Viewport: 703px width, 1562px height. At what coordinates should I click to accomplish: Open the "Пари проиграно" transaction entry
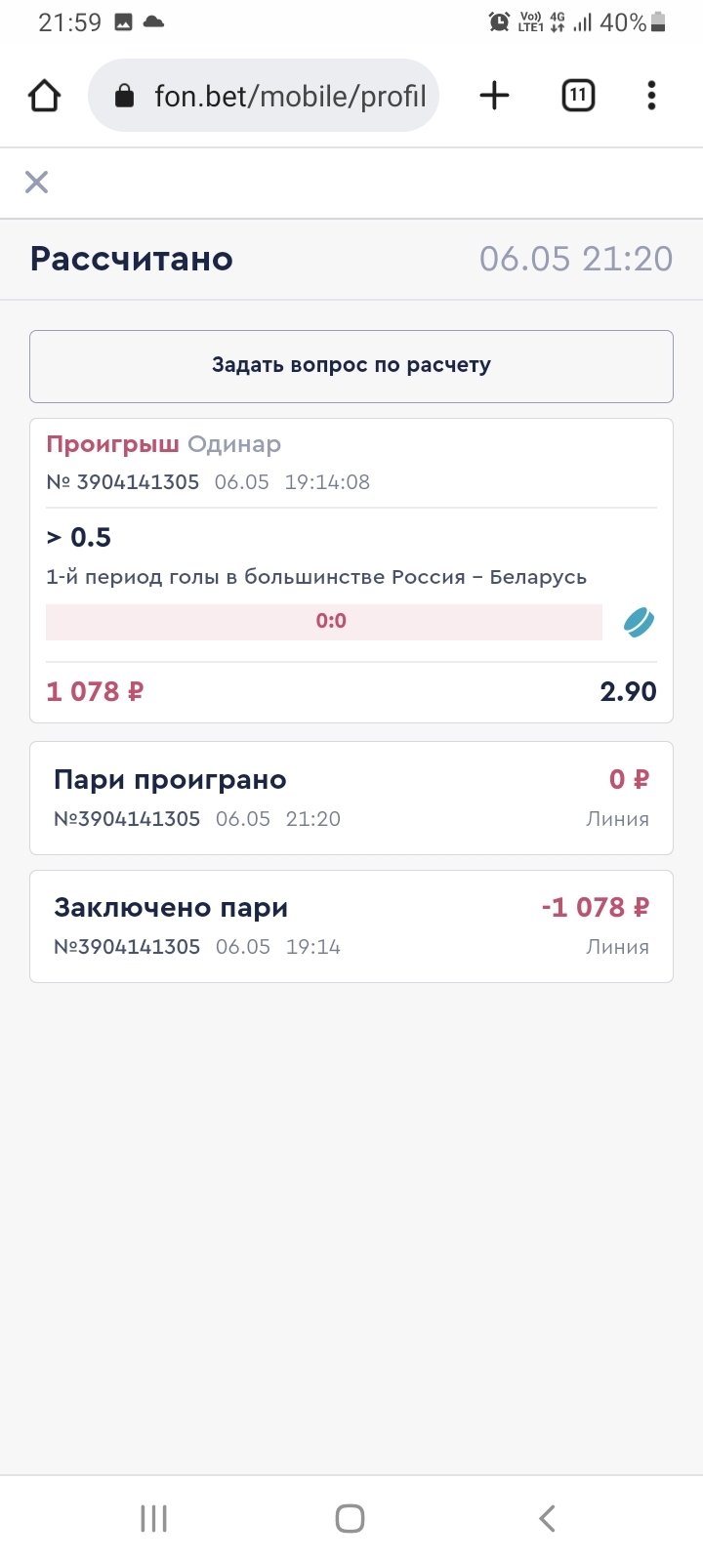[x=351, y=798]
